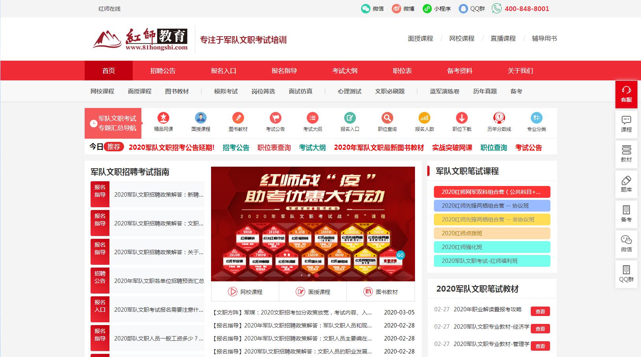Image resolution: width=641 pixels, height=357 pixels.
Task: Click the 职位下载 download arrow icon
Action: (x=461, y=118)
